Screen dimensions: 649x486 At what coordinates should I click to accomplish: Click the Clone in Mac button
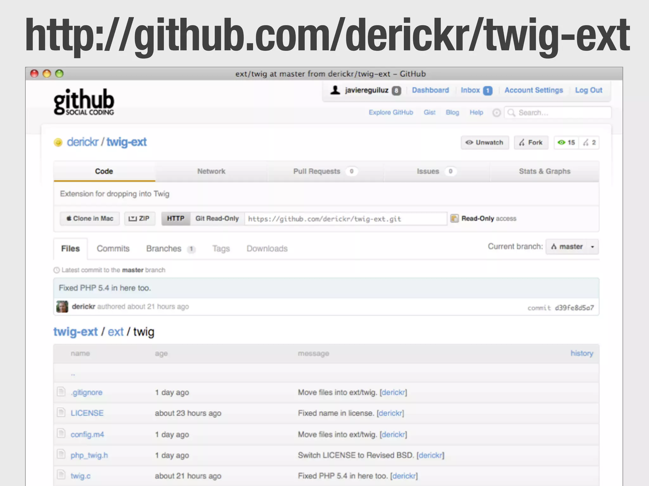(x=90, y=218)
